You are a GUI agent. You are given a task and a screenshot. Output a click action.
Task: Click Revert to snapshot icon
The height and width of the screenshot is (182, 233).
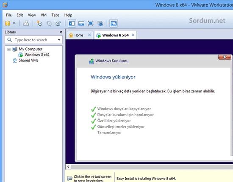(49, 23)
